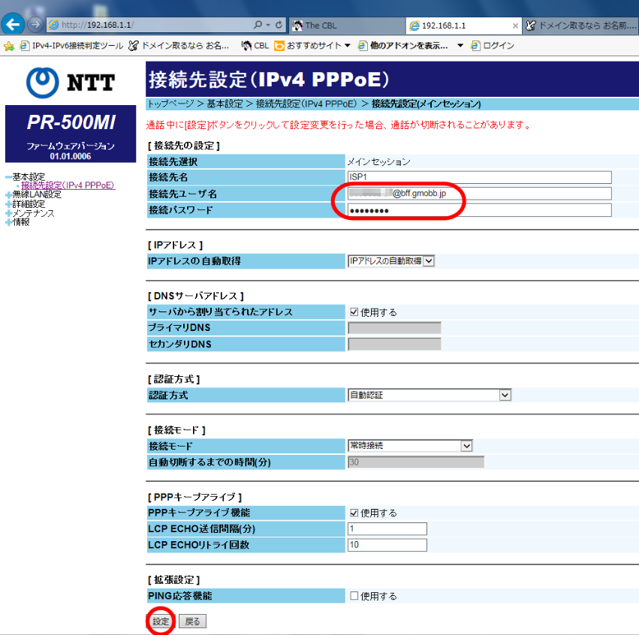The width and height of the screenshot is (639, 635).
Task: Toggle サーバから割り当てられたアドレス 使用する checkbox
Action: (354, 312)
